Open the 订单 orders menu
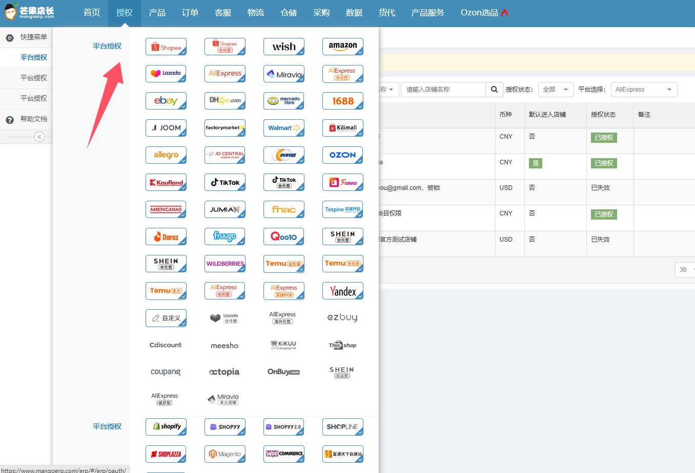This screenshot has height=473, width=695. (x=190, y=13)
